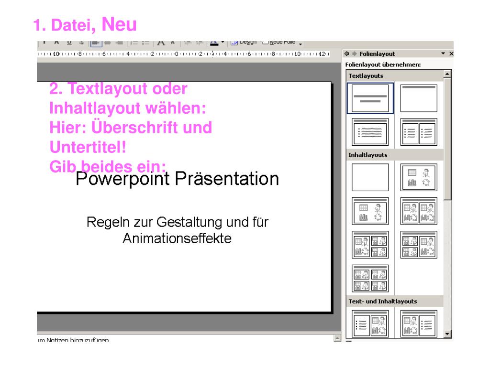Apply the current font color

(214, 43)
